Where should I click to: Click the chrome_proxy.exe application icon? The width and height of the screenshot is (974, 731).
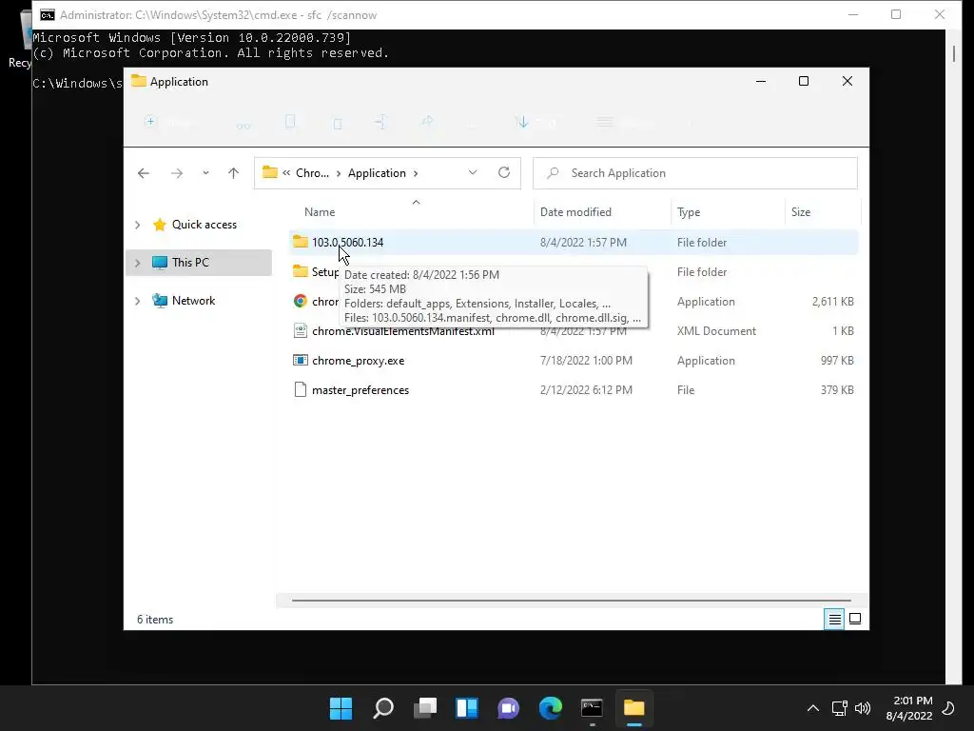(301, 361)
